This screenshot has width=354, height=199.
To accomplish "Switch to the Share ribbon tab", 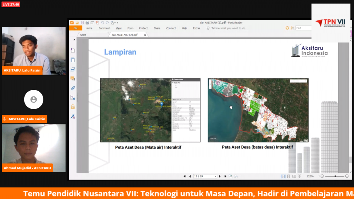I will pyautogui.click(x=157, y=28).
